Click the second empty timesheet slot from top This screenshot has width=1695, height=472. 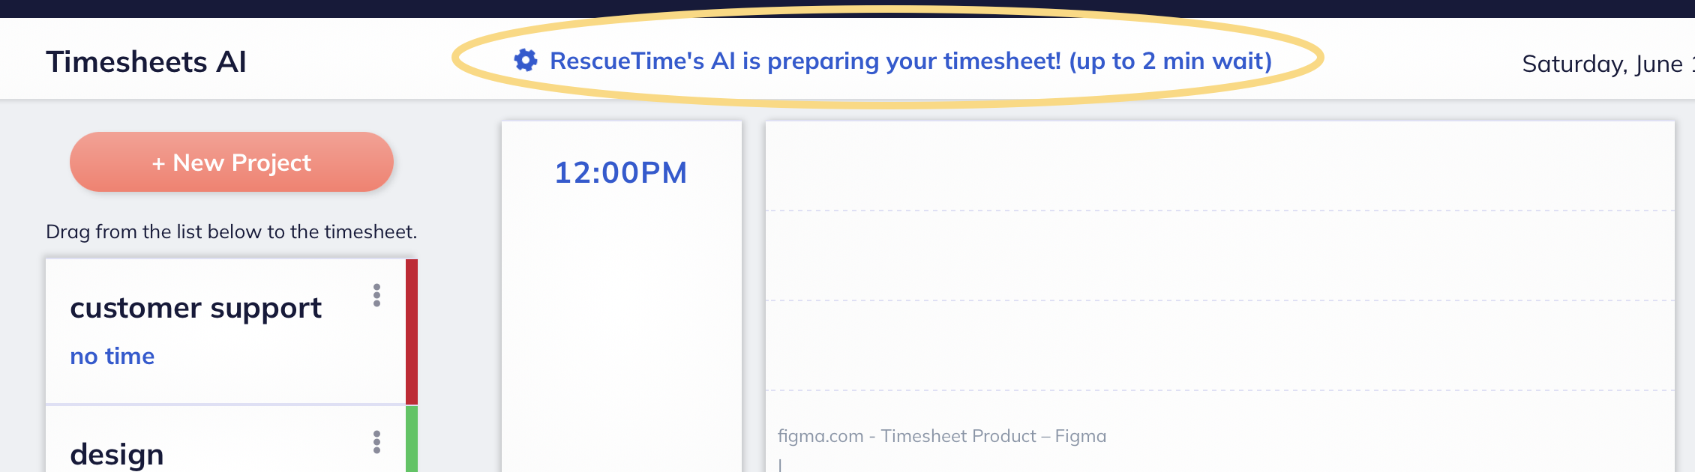pos(1219,255)
